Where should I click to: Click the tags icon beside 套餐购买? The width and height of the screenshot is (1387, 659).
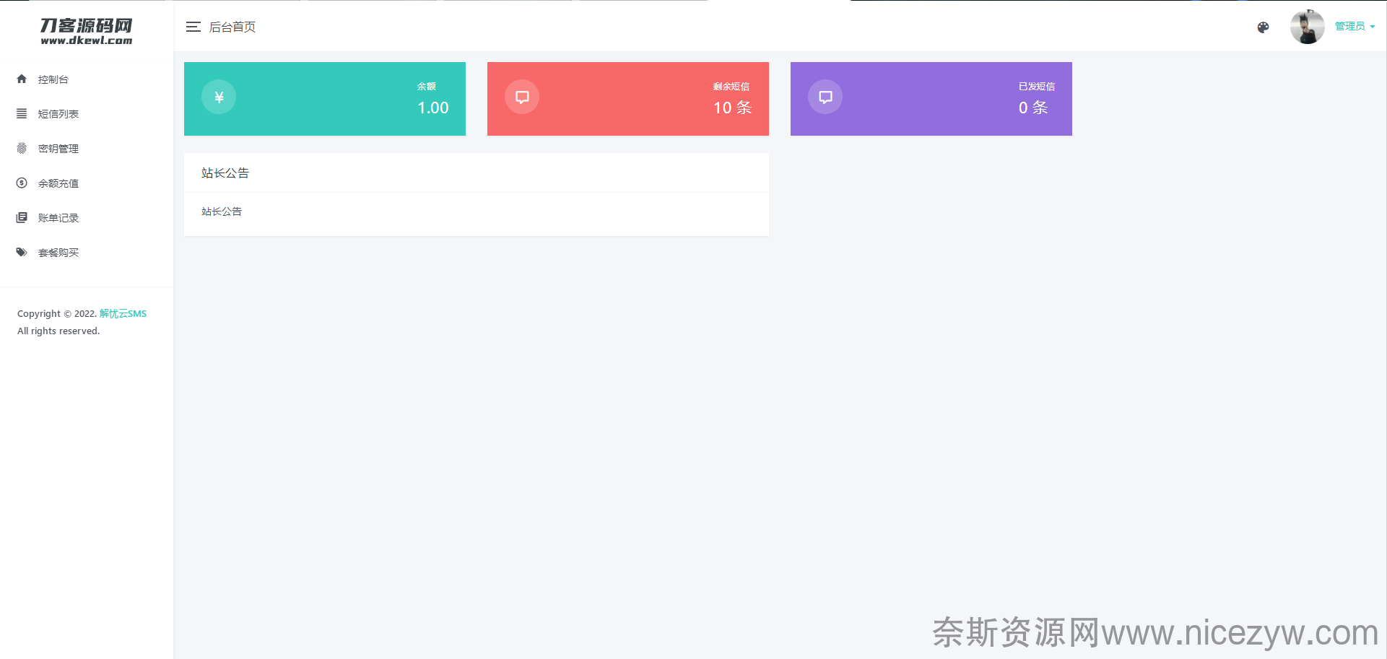pyautogui.click(x=22, y=252)
